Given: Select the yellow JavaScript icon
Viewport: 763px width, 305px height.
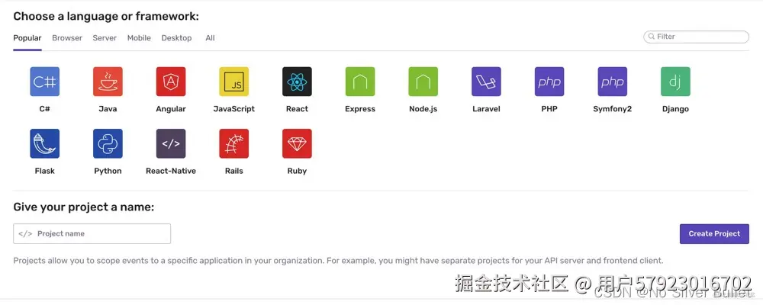Looking at the screenshot, I should (234, 82).
